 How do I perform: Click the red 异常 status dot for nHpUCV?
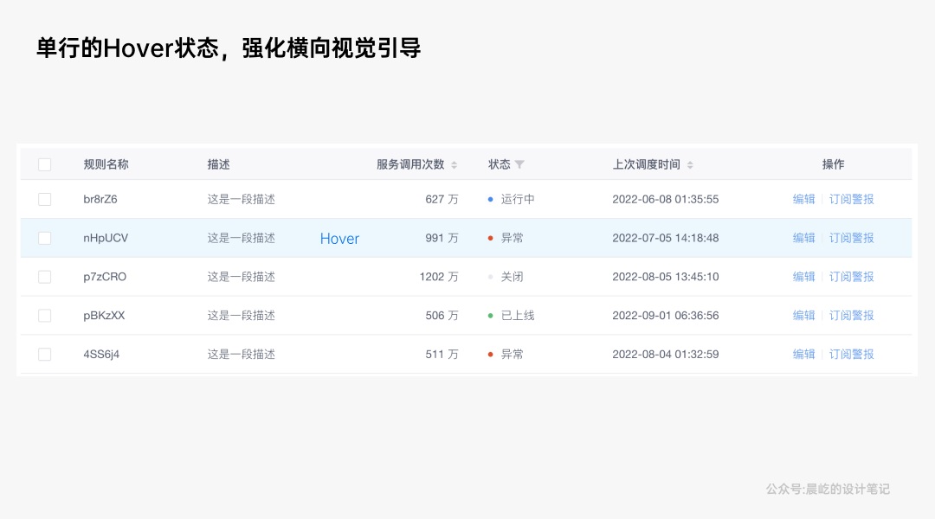pos(491,238)
